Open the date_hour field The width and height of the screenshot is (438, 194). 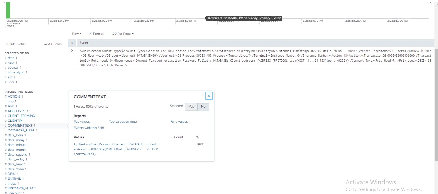pos(15,135)
